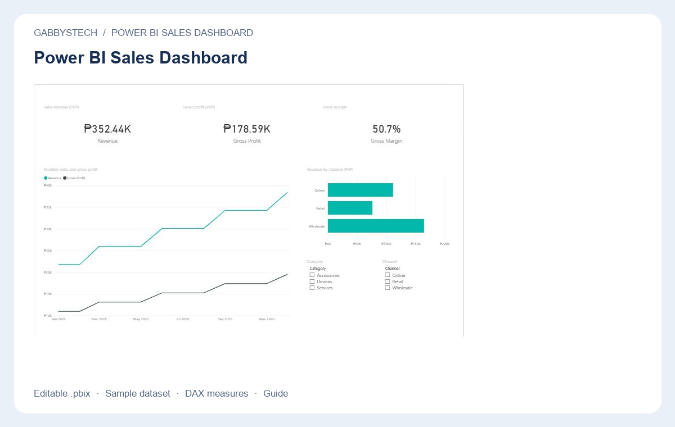The height and width of the screenshot is (427, 675).
Task: Click the '₱40K' y-axis label
Action: coord(48,185)
